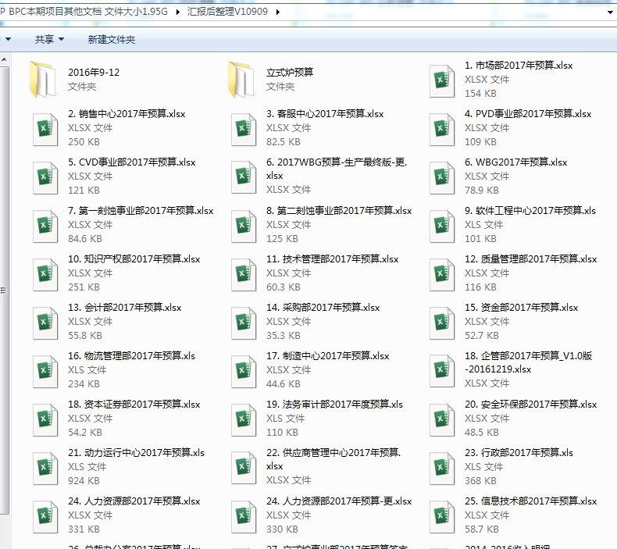617x549 pixels.
Task: Select the Excel icon for 20. 安全环保部2017年预算
Action: point(442,420)
